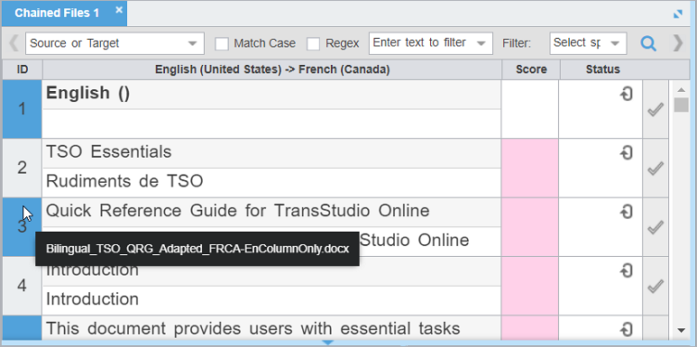This screenshot has width=697, height=347.
Task: Open the Select special filter dropdown
Action: (x=588, y=43)
